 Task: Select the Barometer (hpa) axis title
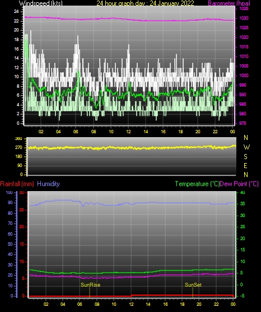point(229,3)
